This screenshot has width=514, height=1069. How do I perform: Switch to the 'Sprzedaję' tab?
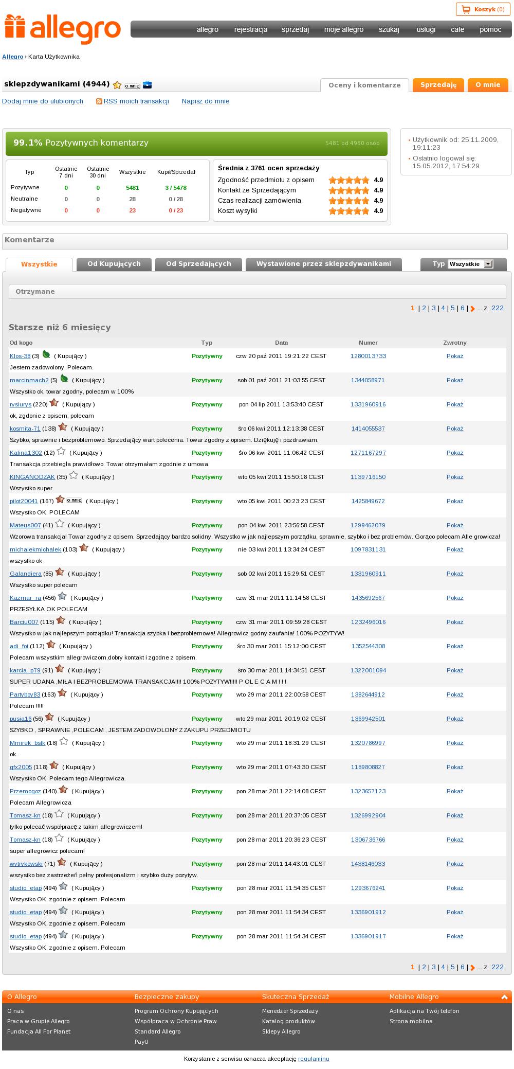click(438, 85)
